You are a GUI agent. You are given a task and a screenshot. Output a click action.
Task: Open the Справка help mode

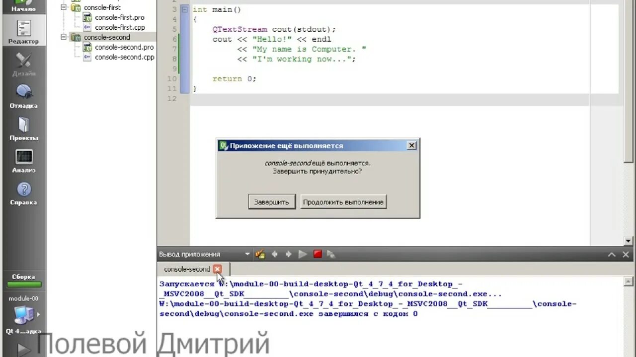pyautogui.click(x=23, y=192)
